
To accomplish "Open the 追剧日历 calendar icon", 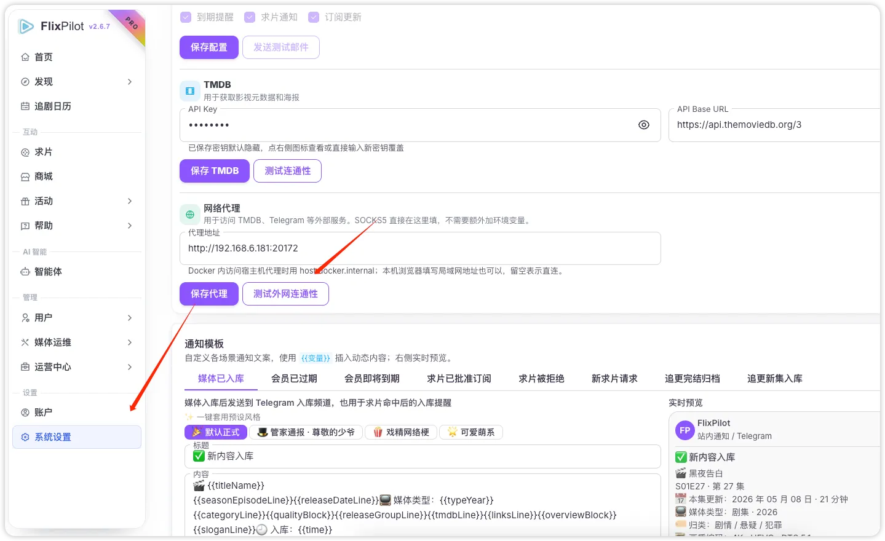I will coord(25,106).
